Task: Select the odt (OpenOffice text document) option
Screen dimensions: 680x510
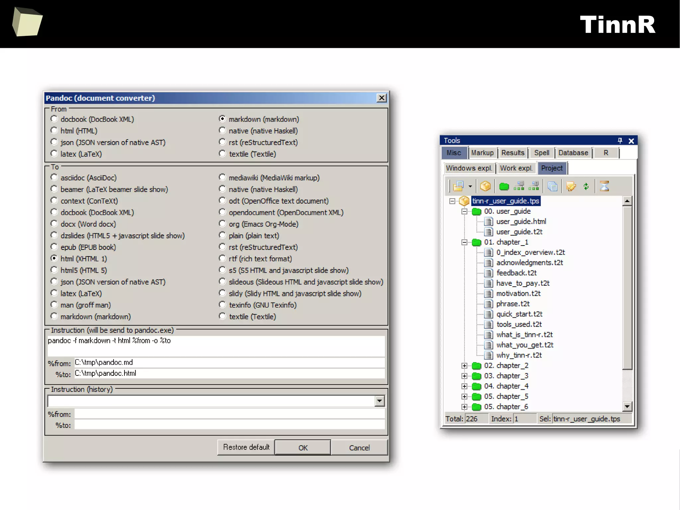Action: pyautogui.click(x=222, y=201)
